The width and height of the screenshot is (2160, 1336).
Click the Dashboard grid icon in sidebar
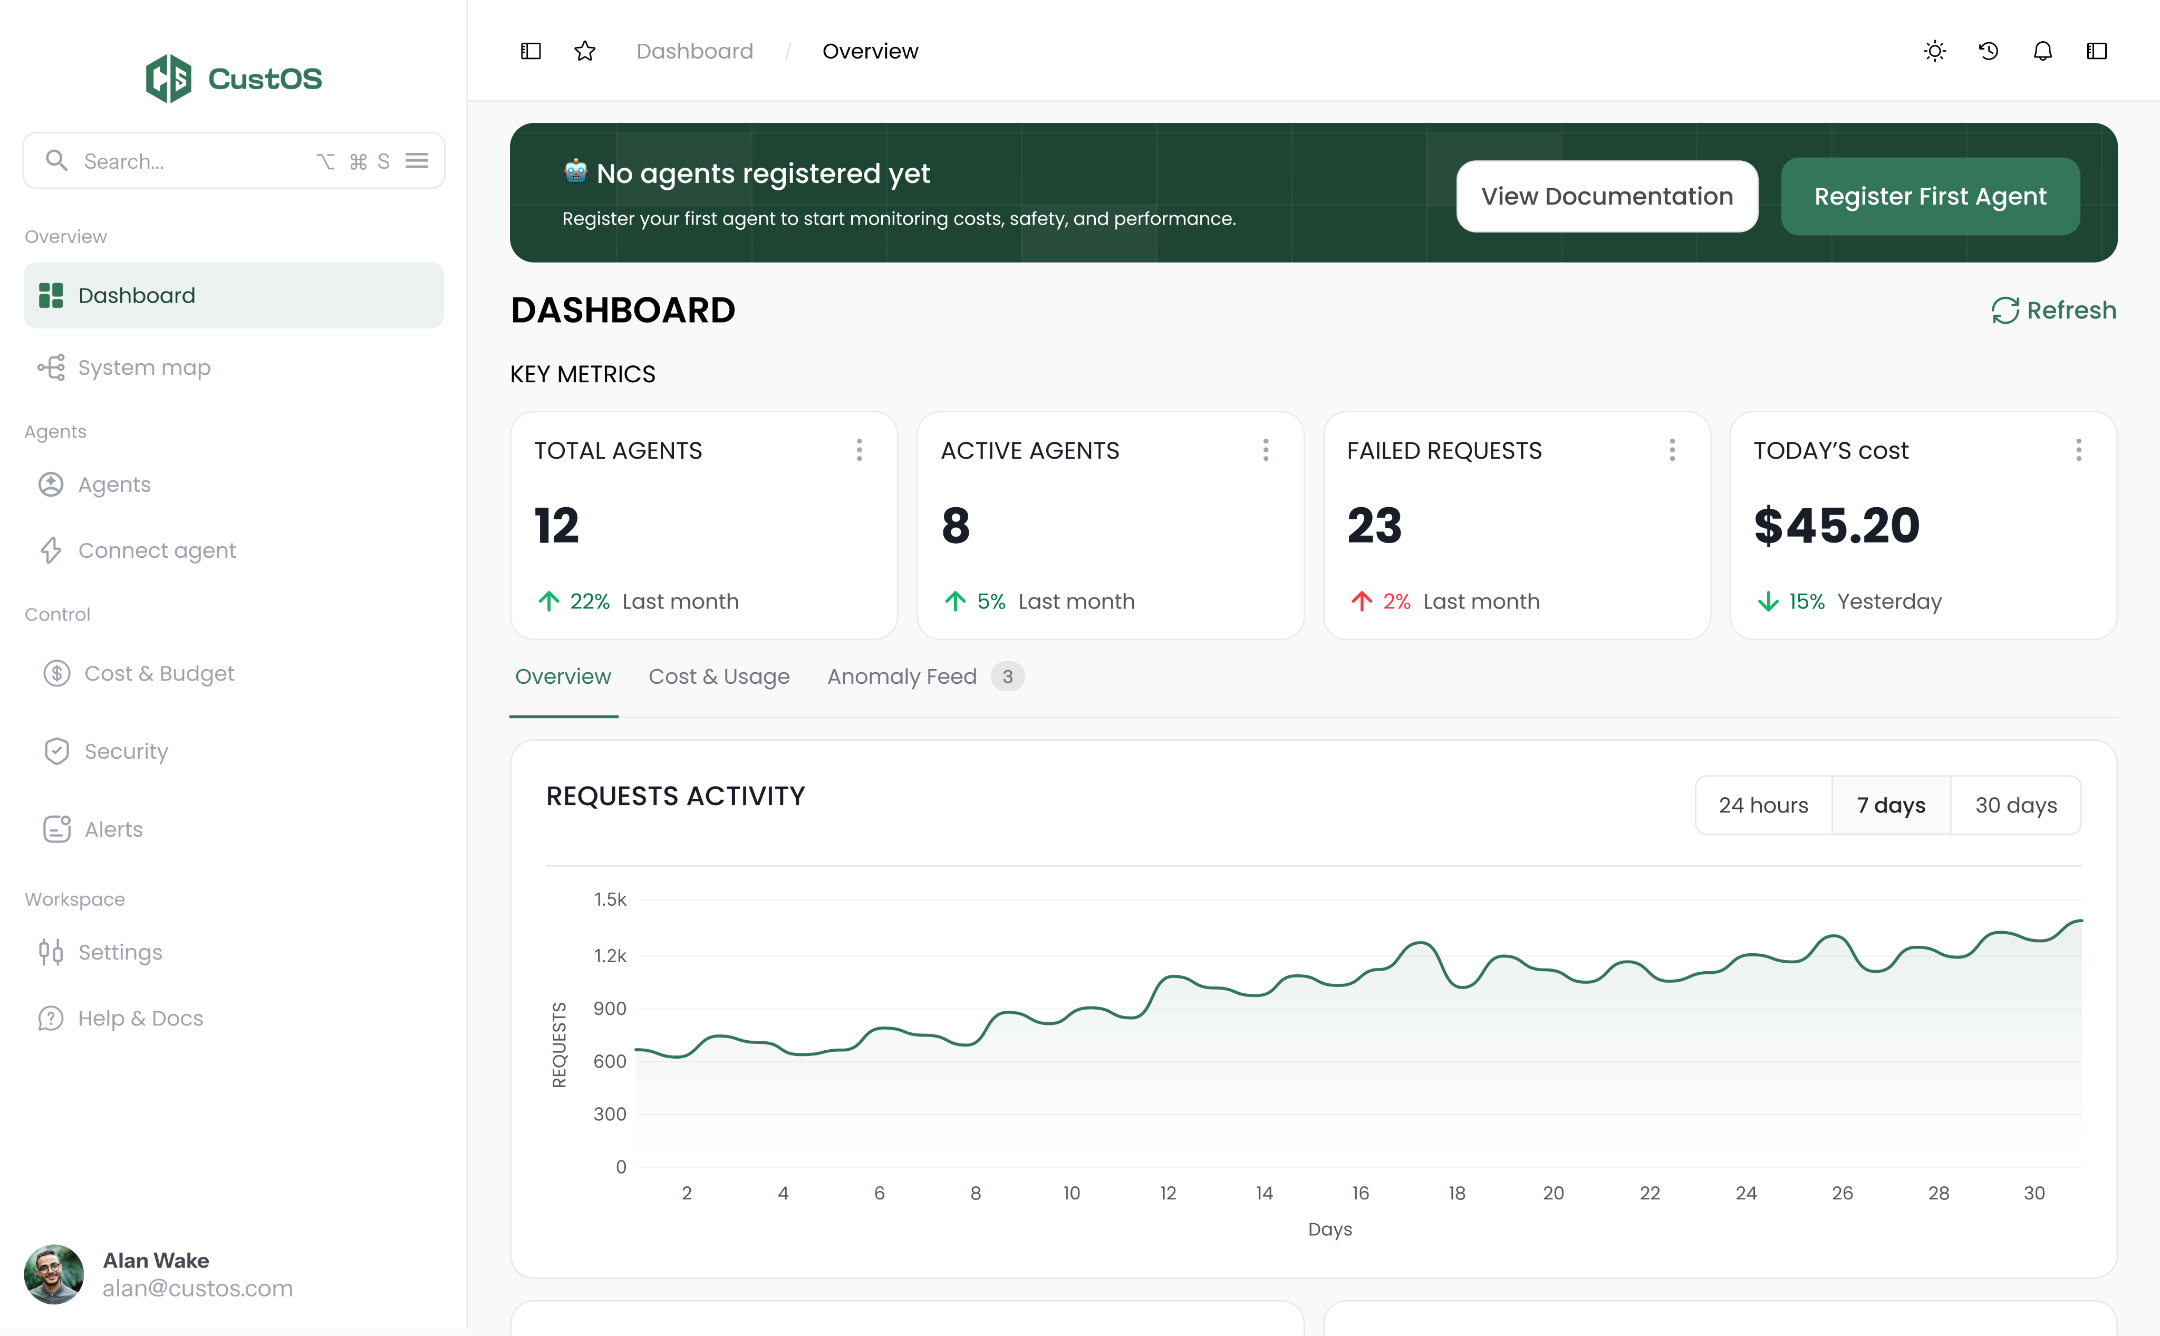(x=51, y=295)
